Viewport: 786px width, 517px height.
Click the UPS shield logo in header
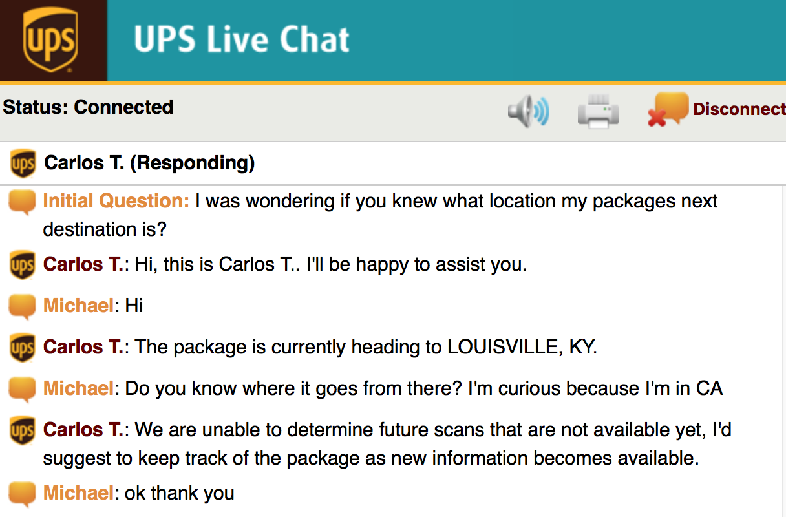tap(50, 39)
